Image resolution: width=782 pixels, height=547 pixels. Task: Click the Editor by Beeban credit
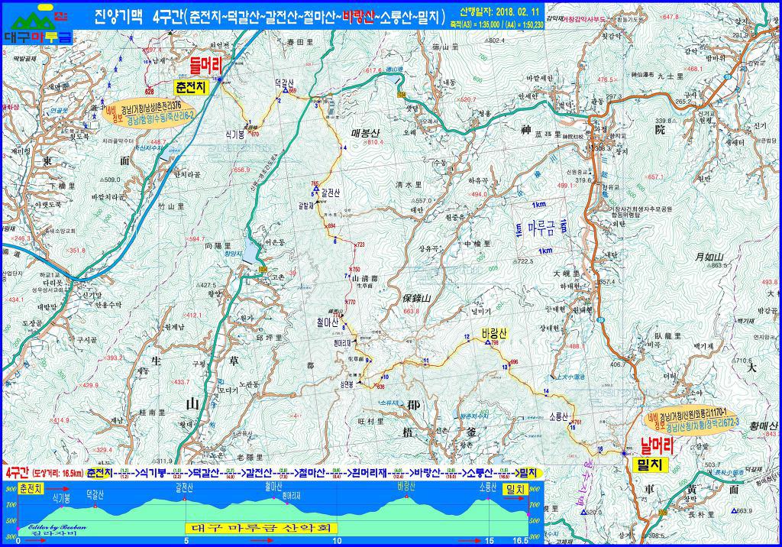point(57,526)
